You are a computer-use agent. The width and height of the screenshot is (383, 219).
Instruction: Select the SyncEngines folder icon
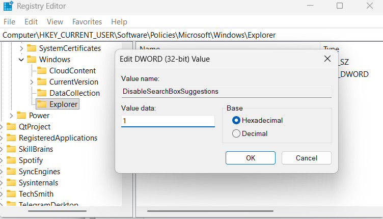click(x=11, y=172)
